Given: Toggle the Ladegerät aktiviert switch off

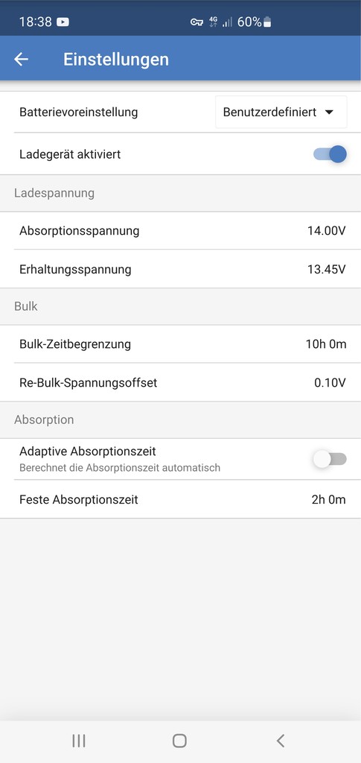Looking at the screenshot, I should (330, 154).
